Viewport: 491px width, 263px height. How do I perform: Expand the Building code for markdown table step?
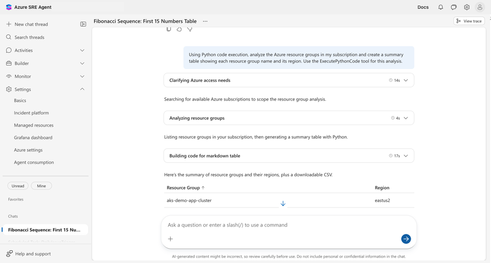click(x=405, y=156)
